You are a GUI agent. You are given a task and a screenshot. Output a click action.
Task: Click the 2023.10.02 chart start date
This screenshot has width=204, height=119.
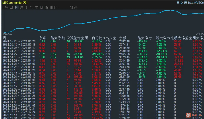pyautogui.click(x=8, y=34)
